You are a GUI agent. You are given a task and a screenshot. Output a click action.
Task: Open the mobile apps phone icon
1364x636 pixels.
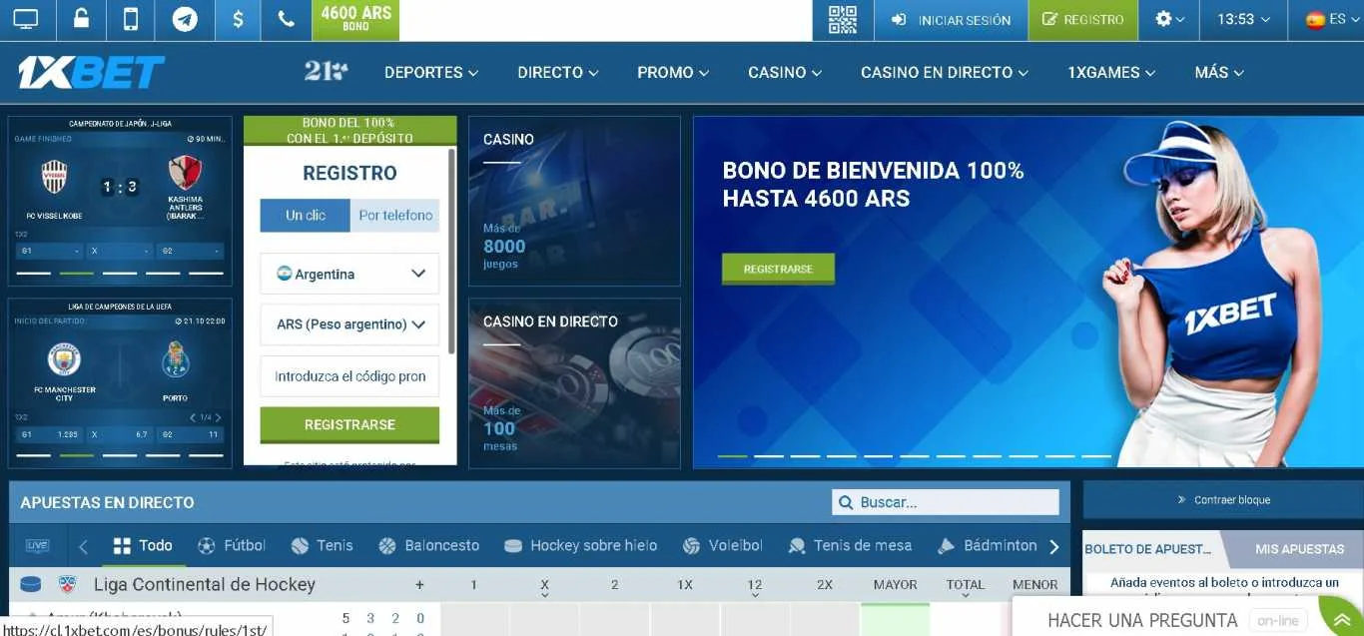pos(131,19)
